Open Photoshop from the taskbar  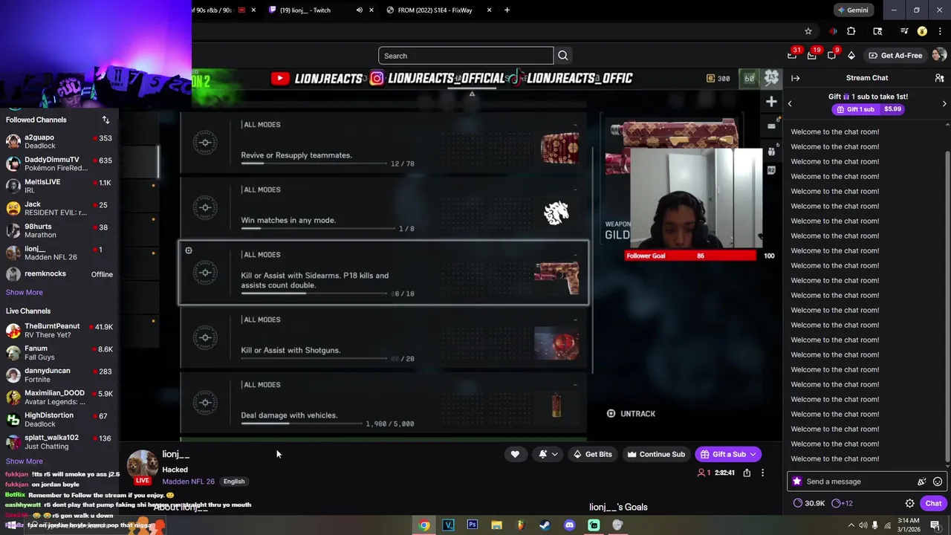472,525
